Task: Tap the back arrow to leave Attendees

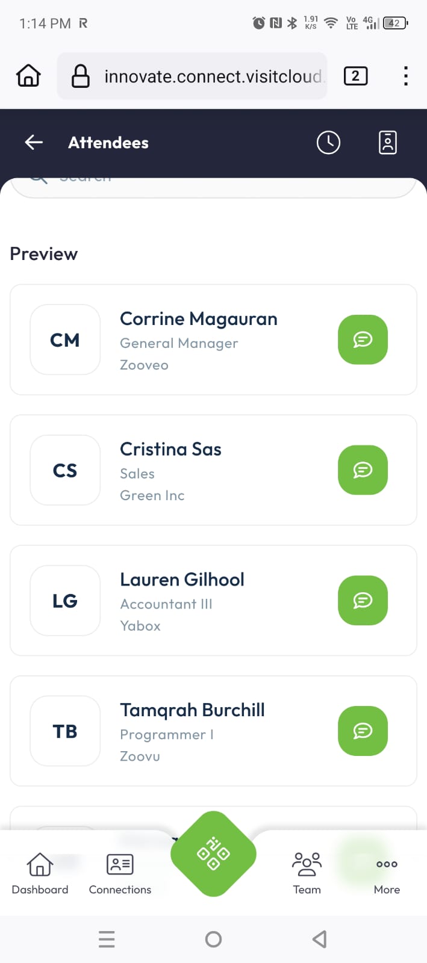Action: point(33,143)
